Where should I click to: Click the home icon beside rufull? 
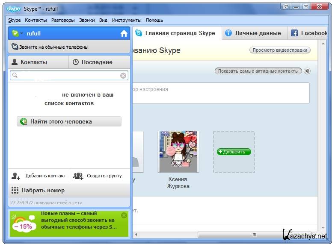tap(124, 33)
